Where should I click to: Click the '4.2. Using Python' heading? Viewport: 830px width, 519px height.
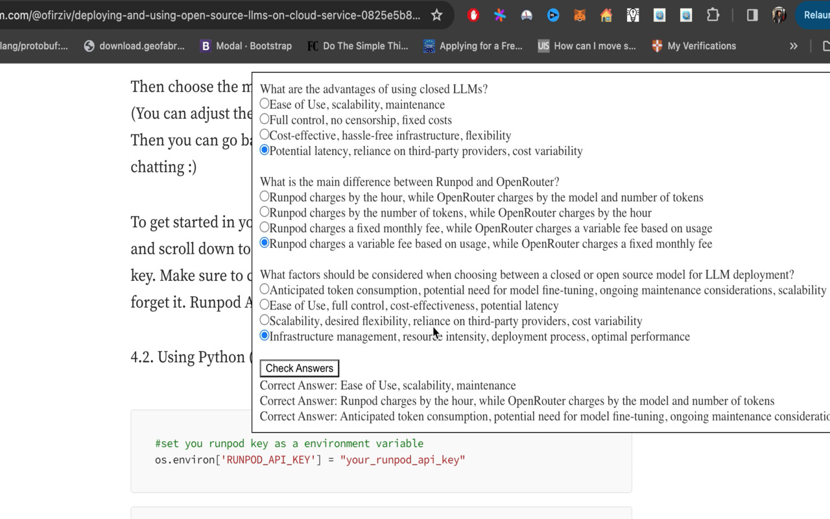point(191,357)
